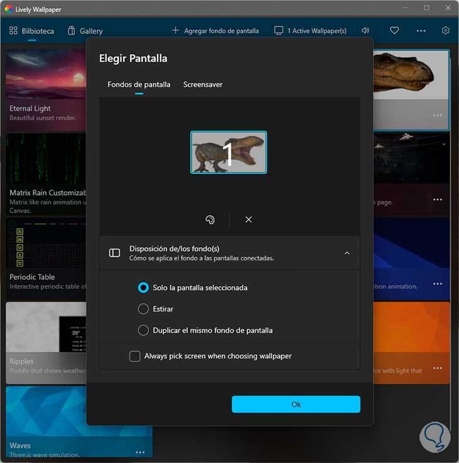The height and width of the screenshot is (463, 459).
Task: Open the Eternal Light wallpaper card
Action: (x=46, y=90)
